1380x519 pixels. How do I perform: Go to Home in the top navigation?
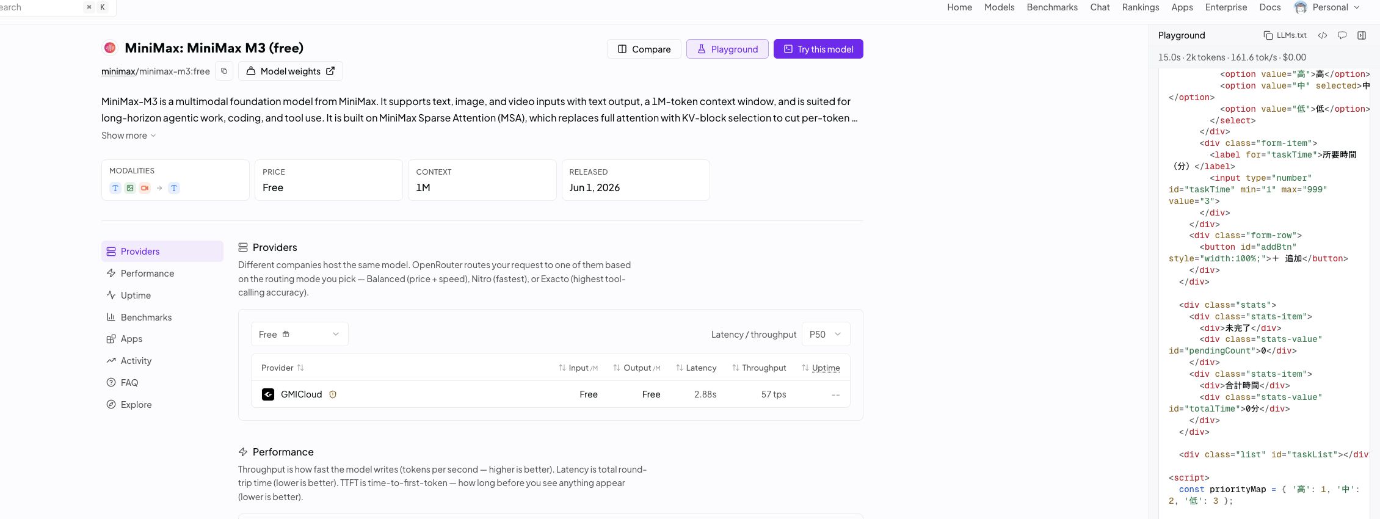point(960,7)
